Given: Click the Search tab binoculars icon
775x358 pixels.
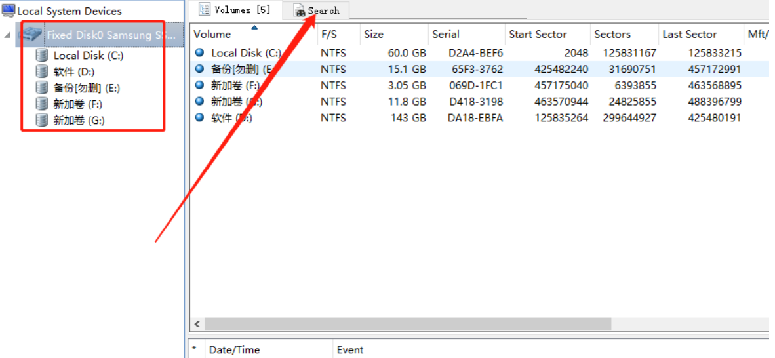Looking at the screenshot, I should pos(300,11).
